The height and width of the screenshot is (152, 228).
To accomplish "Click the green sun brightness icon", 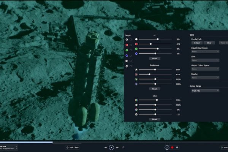I will [x=136, y=79].
